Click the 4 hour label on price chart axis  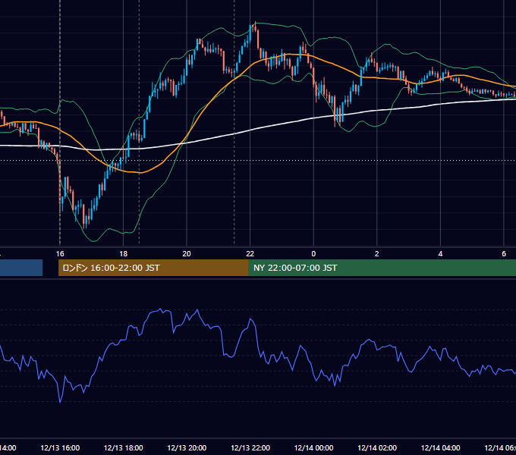(x=440, y=254)
